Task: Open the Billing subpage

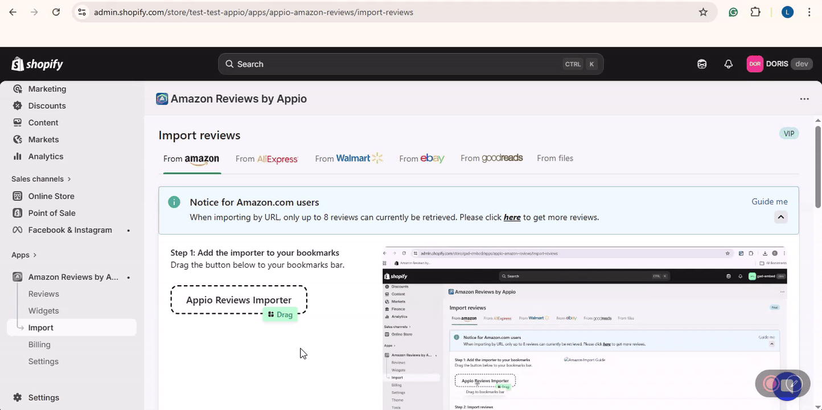Action: [x=39, y=345]
